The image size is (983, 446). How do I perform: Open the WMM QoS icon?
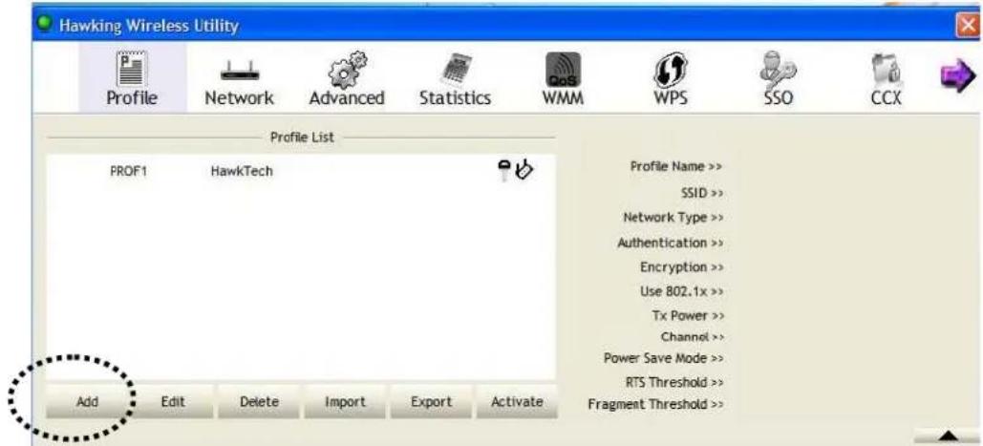(x=563, y=70)
